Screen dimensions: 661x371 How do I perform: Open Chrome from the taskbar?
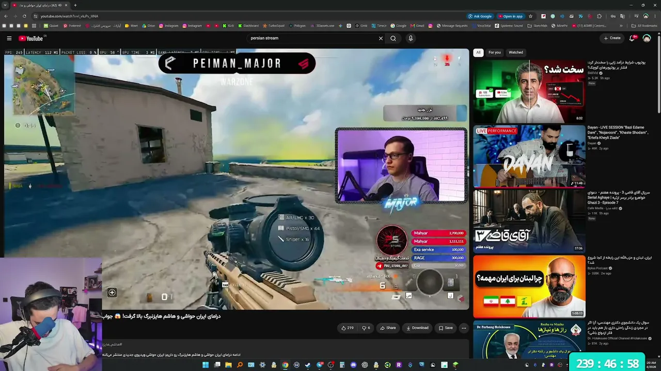[x=285, y=365]
